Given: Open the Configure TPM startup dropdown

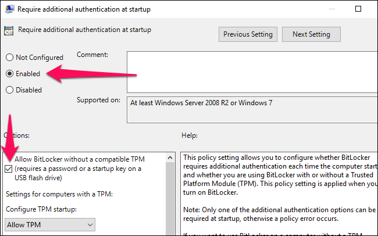Looking at the screenshot, I should pyautogui.click(x=50, y=224).
